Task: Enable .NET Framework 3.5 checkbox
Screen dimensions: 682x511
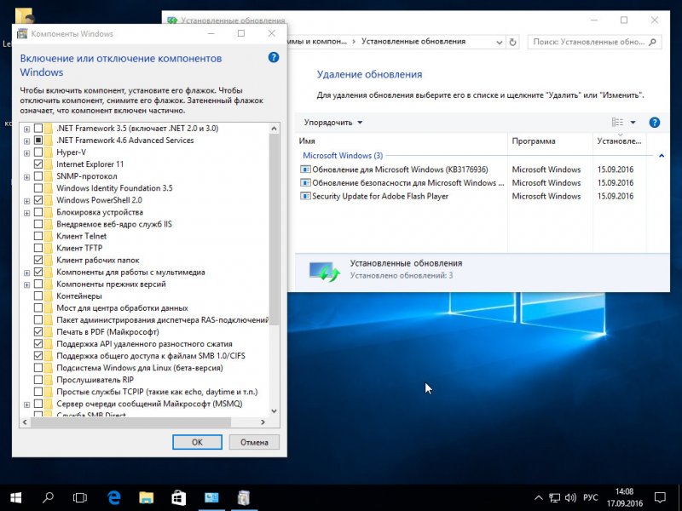Action: pos(38,129)
